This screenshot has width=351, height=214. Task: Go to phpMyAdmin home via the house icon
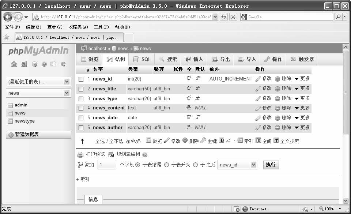point(14,64)
